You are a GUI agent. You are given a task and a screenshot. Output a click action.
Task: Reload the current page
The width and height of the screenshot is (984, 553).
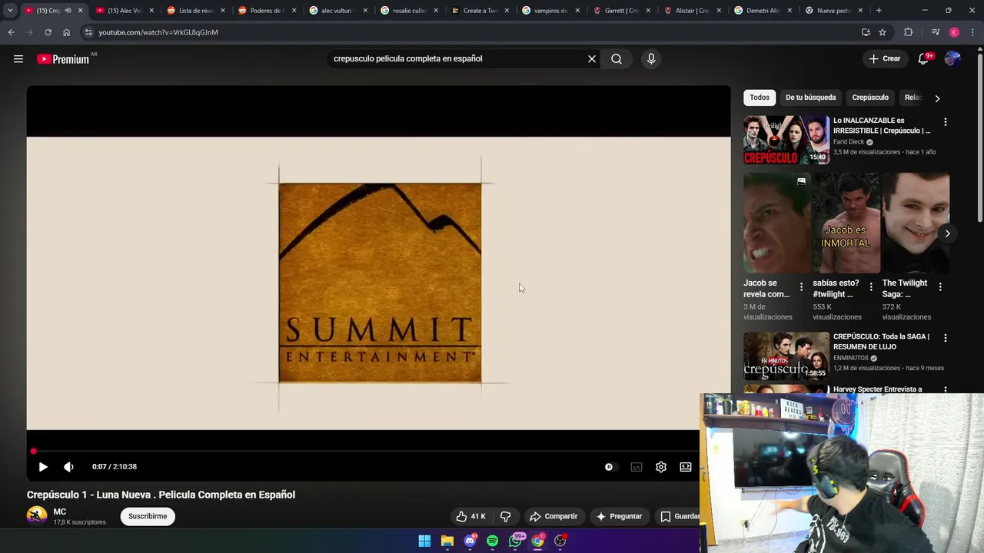pos(48,32)
